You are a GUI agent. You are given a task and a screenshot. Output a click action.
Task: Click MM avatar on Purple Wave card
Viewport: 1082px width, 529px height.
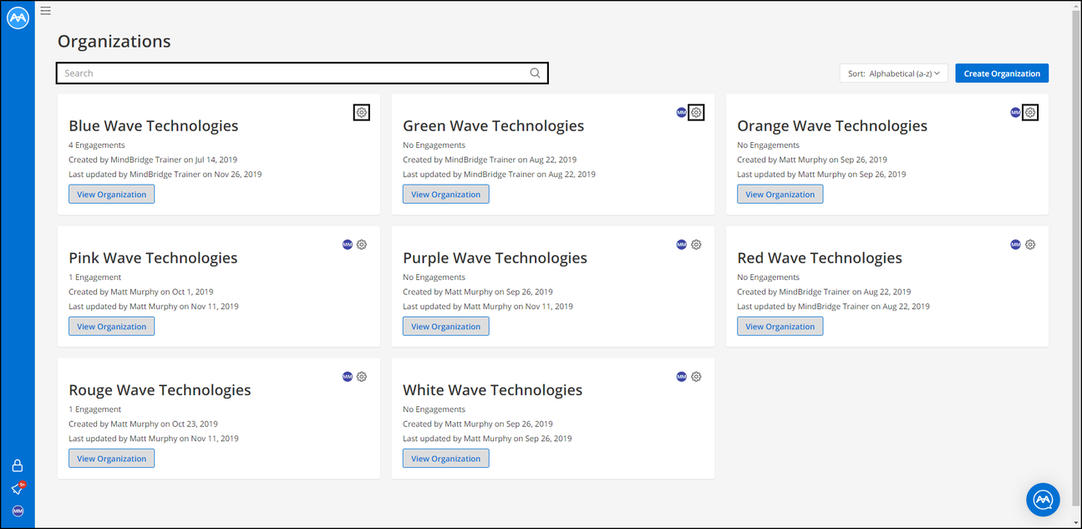[x=681, y=245]
